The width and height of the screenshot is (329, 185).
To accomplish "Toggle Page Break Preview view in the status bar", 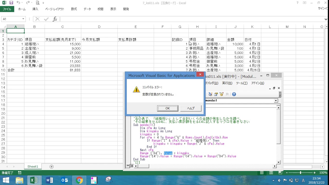I will [x=280, y=173].
